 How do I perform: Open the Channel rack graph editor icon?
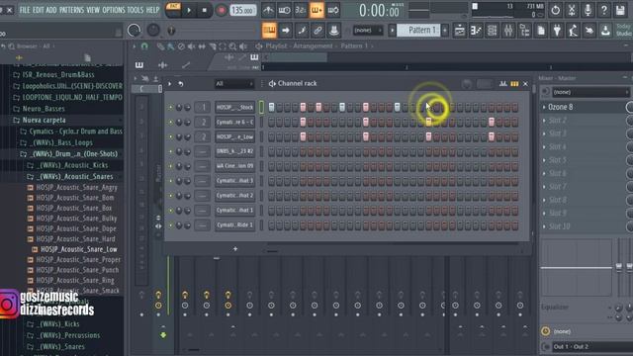pyautogui.click(x=503, y=83)
